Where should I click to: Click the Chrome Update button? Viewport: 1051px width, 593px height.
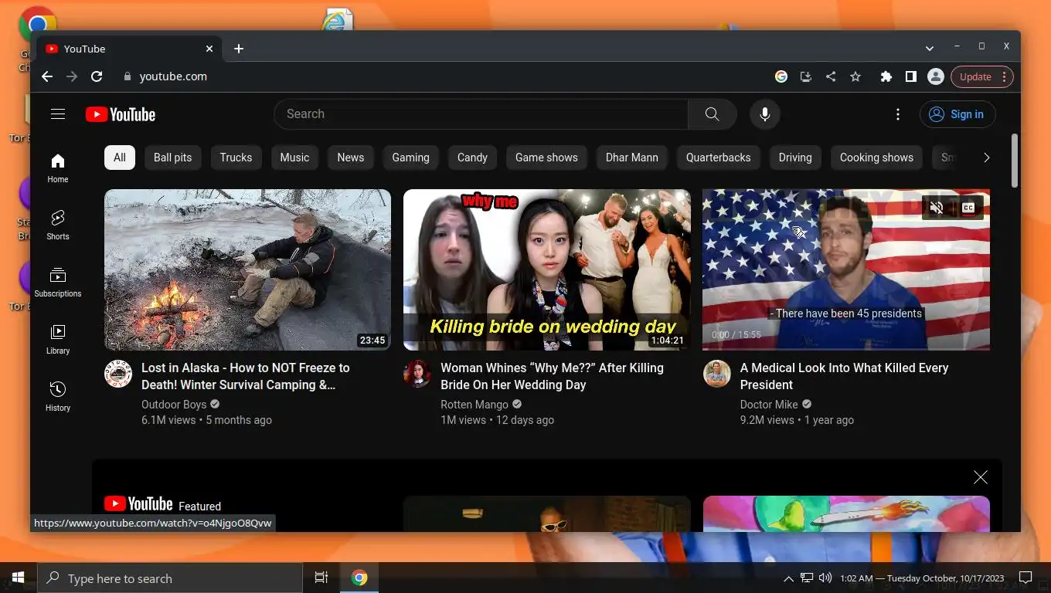[x=982, y=76]
